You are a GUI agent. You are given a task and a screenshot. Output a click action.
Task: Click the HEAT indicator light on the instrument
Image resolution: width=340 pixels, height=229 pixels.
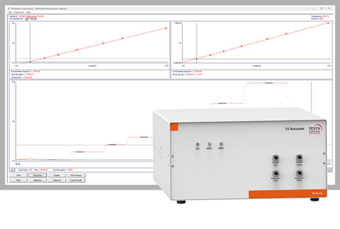coord(221,144)
